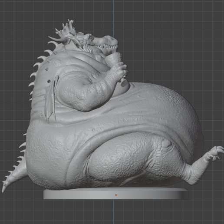Screen dimensions: 224x224
Task: Select the flat circular base under the dragon
Action: tap(116, 194)
